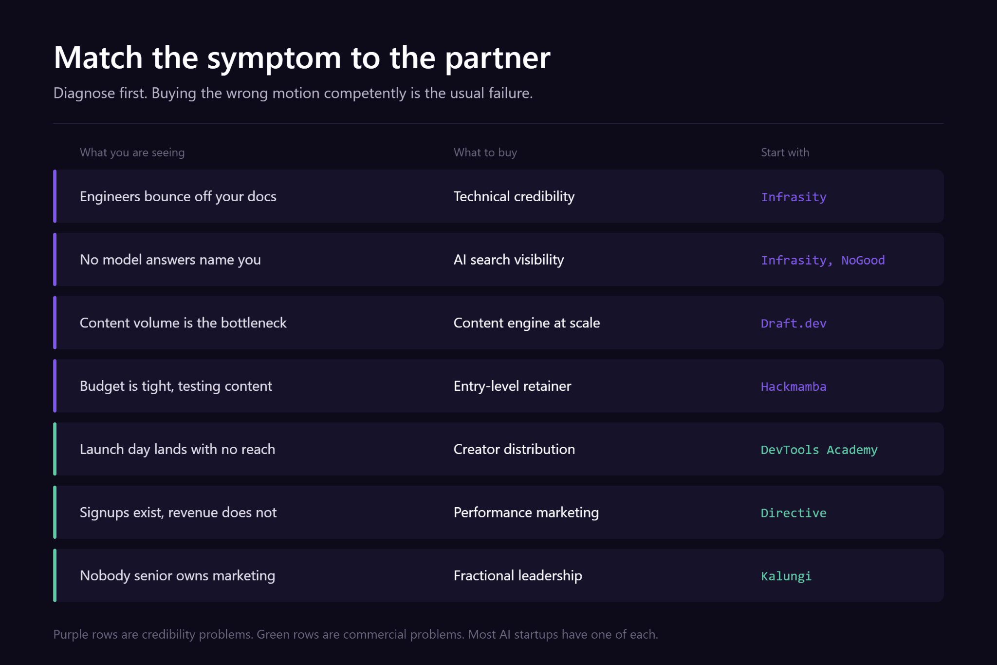Select the 'Start with' column header

point(785,152)
